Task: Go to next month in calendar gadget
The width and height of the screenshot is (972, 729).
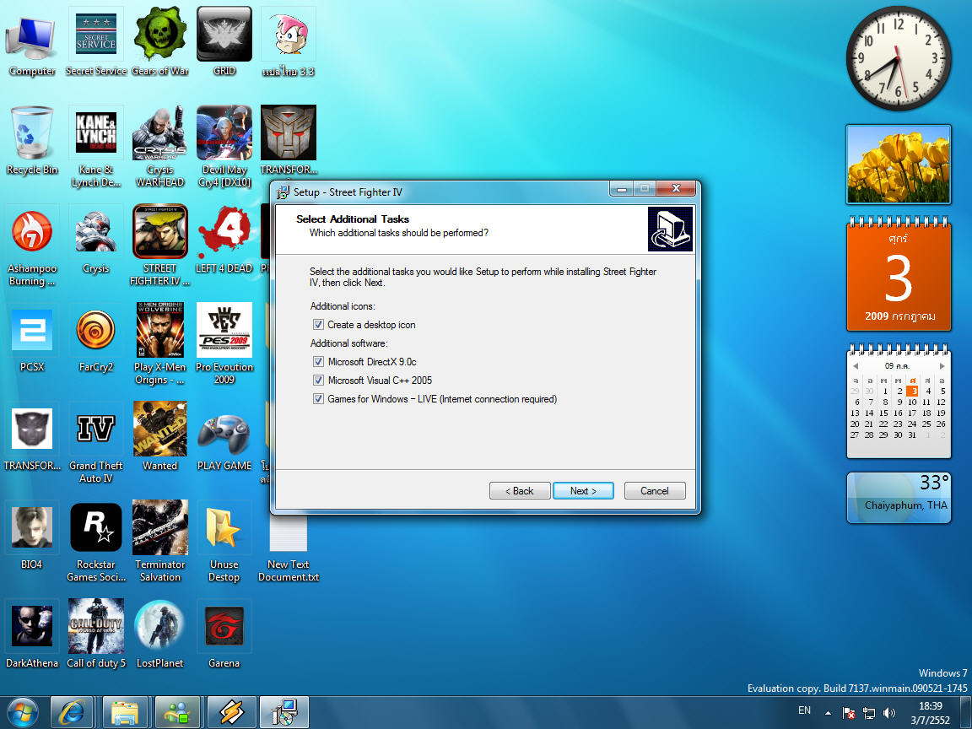Action: point(942,365)
